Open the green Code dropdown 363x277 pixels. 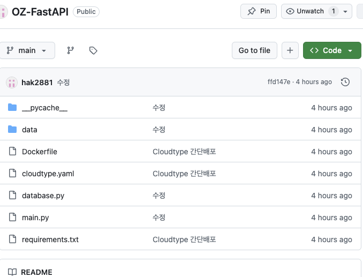(332, 50)
